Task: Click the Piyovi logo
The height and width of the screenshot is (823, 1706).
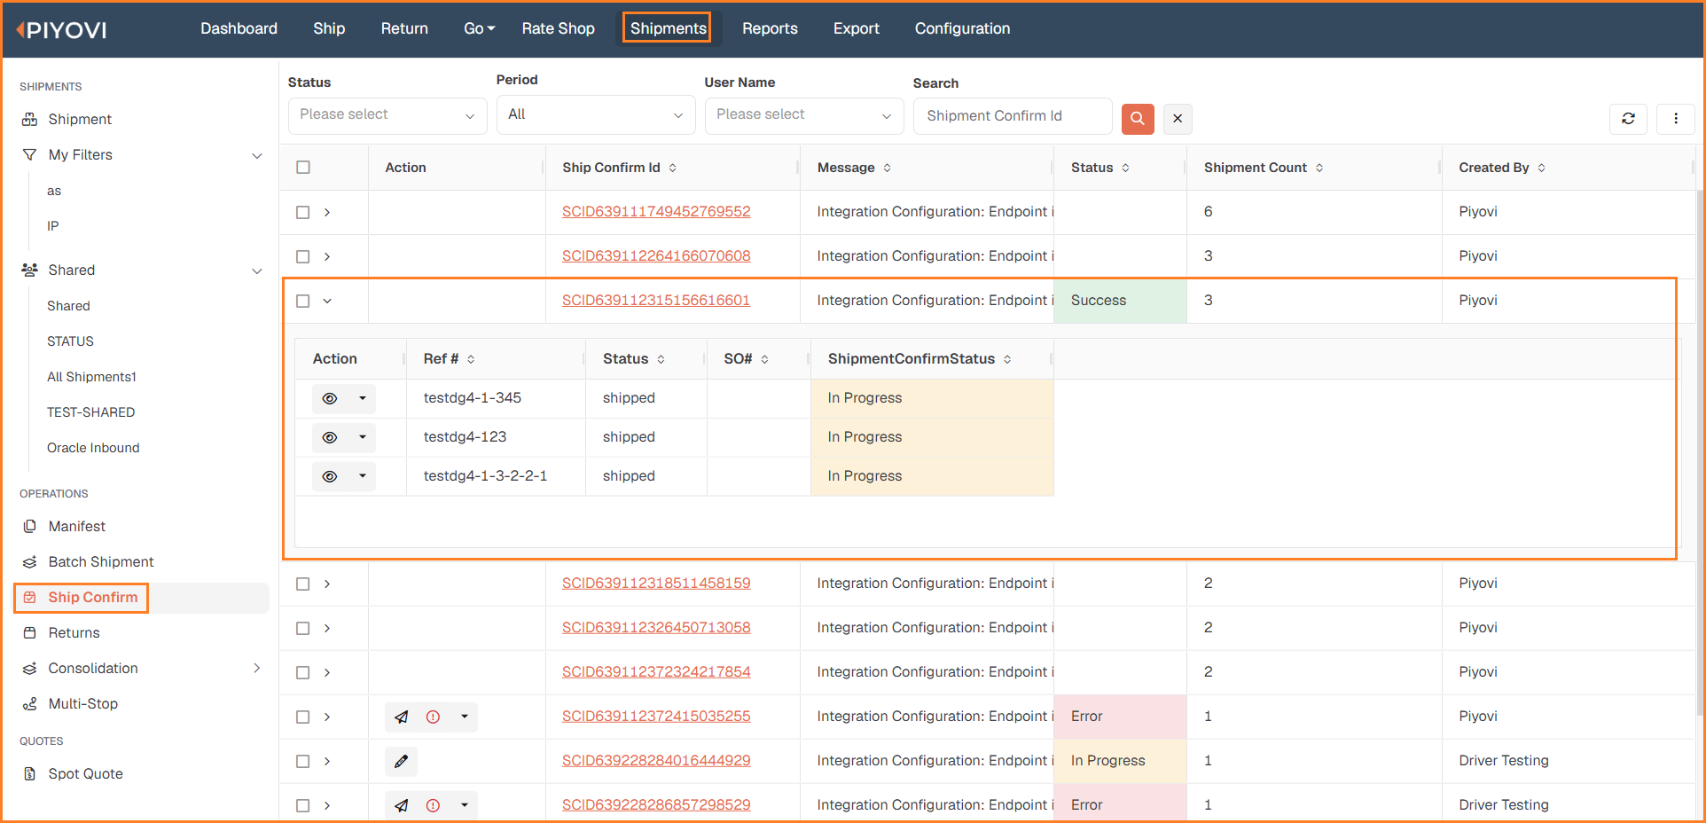Action: click(x=62, y=29)
